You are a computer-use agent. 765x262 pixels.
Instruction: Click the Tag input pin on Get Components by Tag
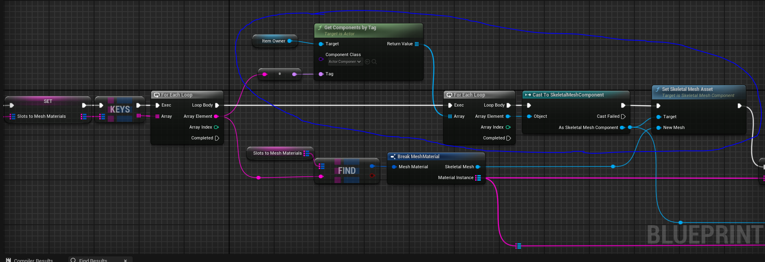tap(321, 74)
